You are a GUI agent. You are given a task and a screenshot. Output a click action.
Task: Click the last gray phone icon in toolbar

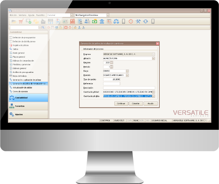pos(153,21)
